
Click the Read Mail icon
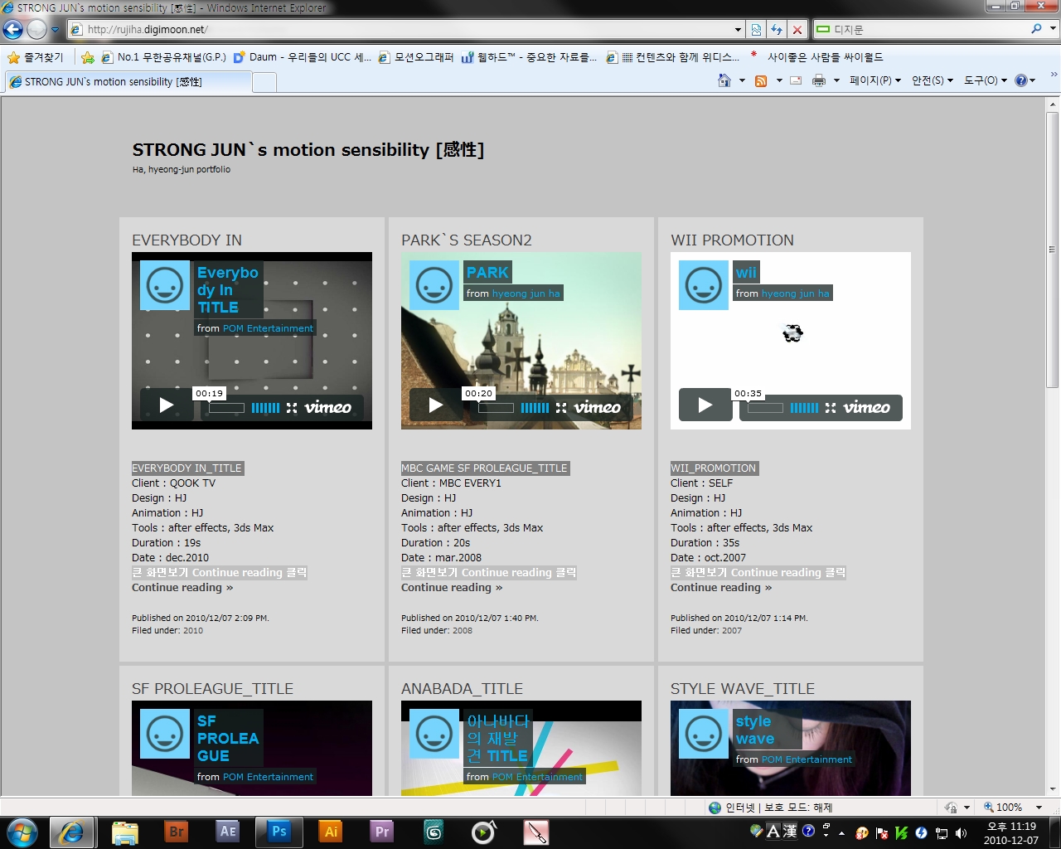796,80
